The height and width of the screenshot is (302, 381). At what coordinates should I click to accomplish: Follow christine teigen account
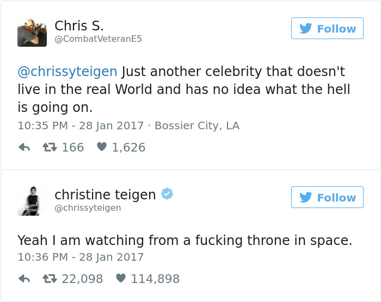click(327, 197)
